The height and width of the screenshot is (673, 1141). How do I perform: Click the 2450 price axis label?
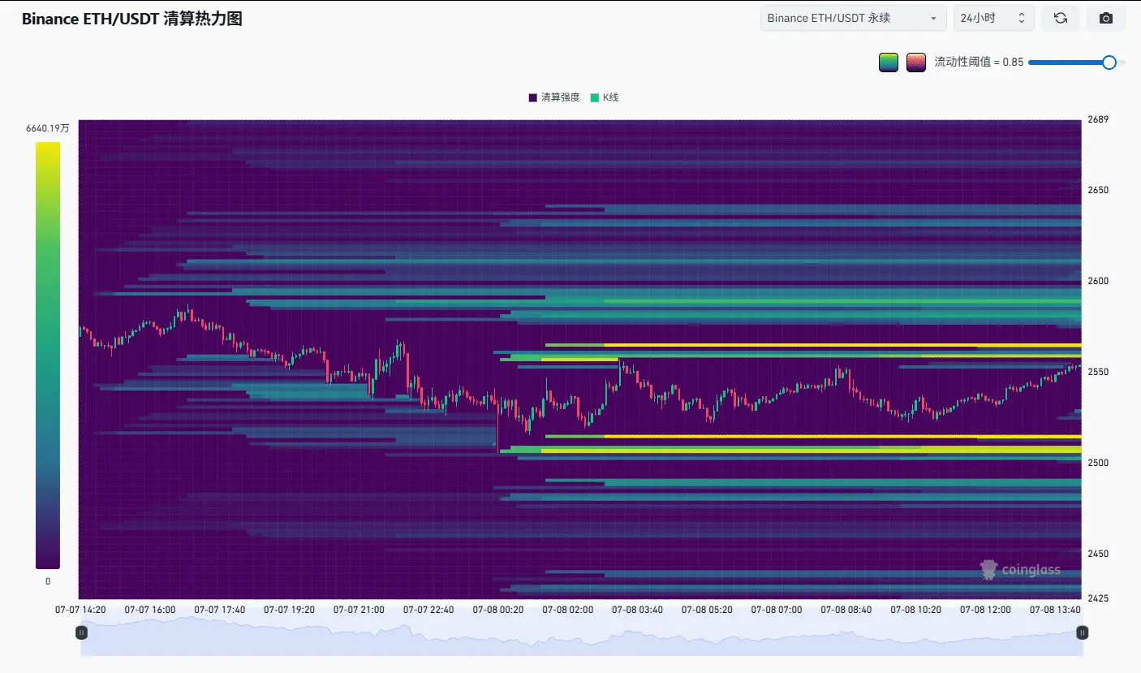click(1098, 554)
